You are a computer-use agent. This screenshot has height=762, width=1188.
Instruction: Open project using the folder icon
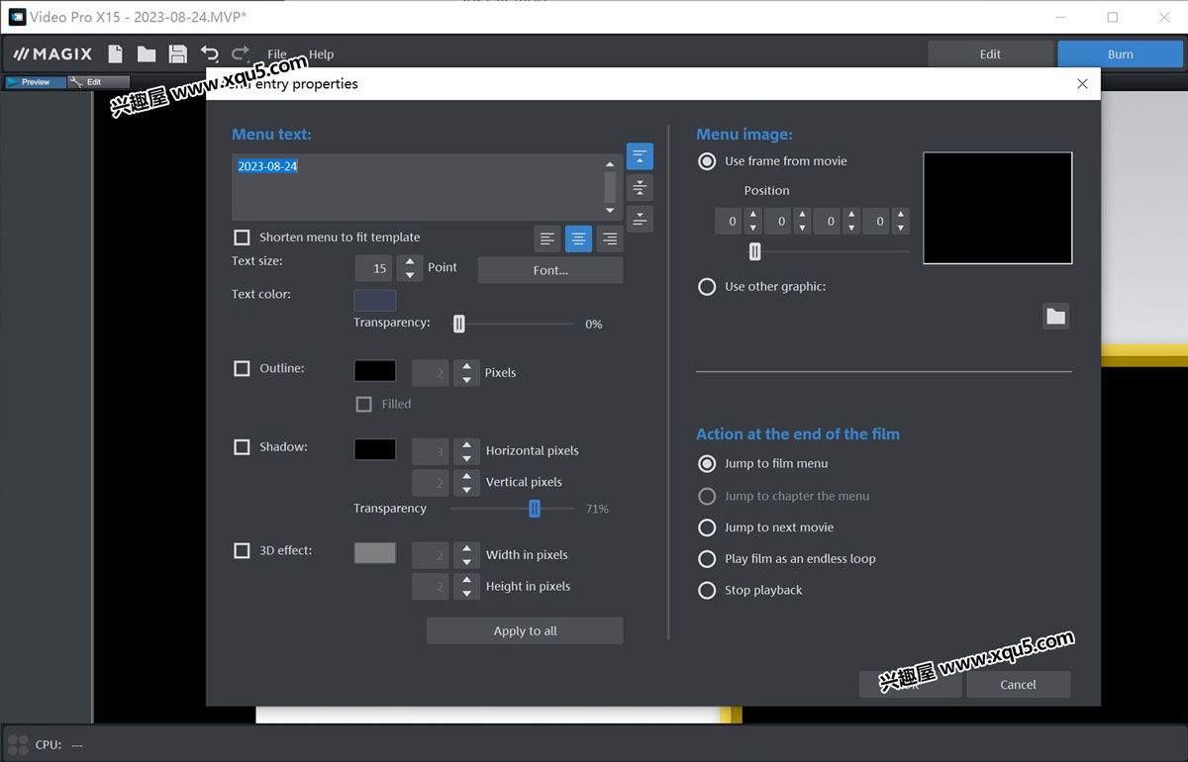(x=147, y=54)
